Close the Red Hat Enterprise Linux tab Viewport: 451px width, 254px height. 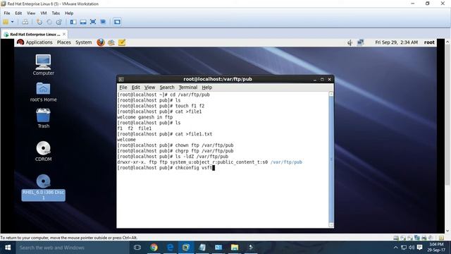pyautogui.click(x=64, y=35)
